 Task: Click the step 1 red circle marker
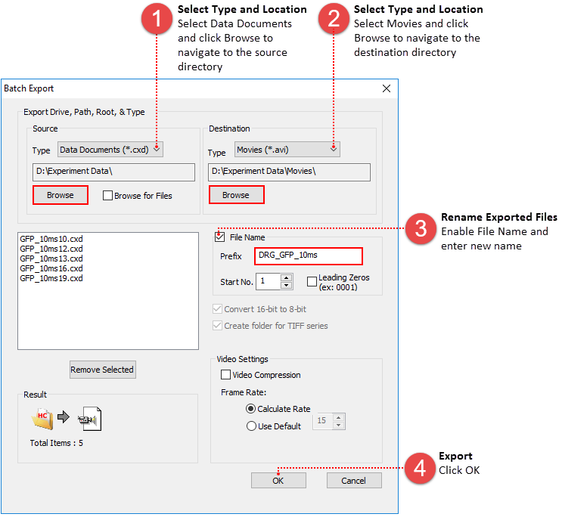(x=157, y=20)
